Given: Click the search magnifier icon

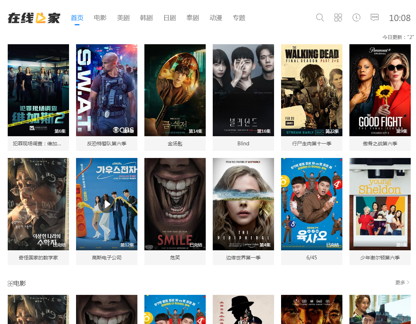Looking at the screenshot, I should (320, 18).
